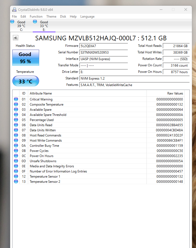
Task: Click Total Host Writes value 38369 GB
Action: click(176, 52)
